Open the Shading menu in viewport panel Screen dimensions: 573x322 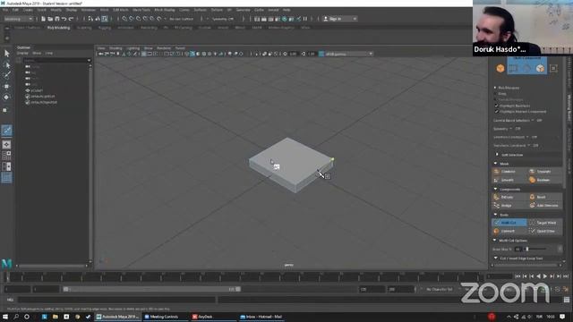point(115,48)
